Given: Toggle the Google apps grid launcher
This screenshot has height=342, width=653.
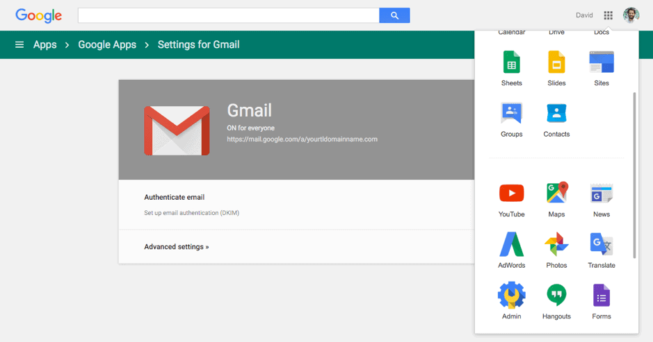Looking at the screenshot, I should click(608, 15).
